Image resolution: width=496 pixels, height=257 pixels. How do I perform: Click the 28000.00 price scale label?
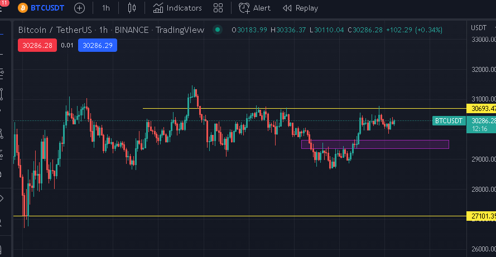(483, 190)
